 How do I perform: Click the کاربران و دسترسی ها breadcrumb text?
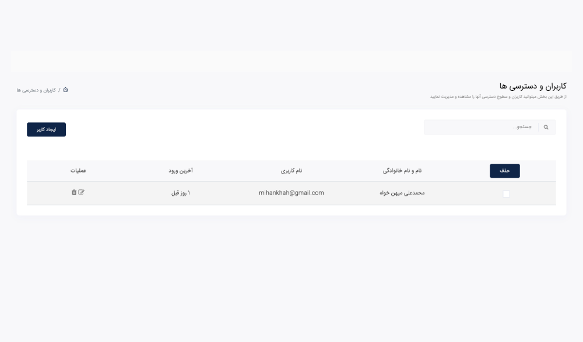pos(36,90)
